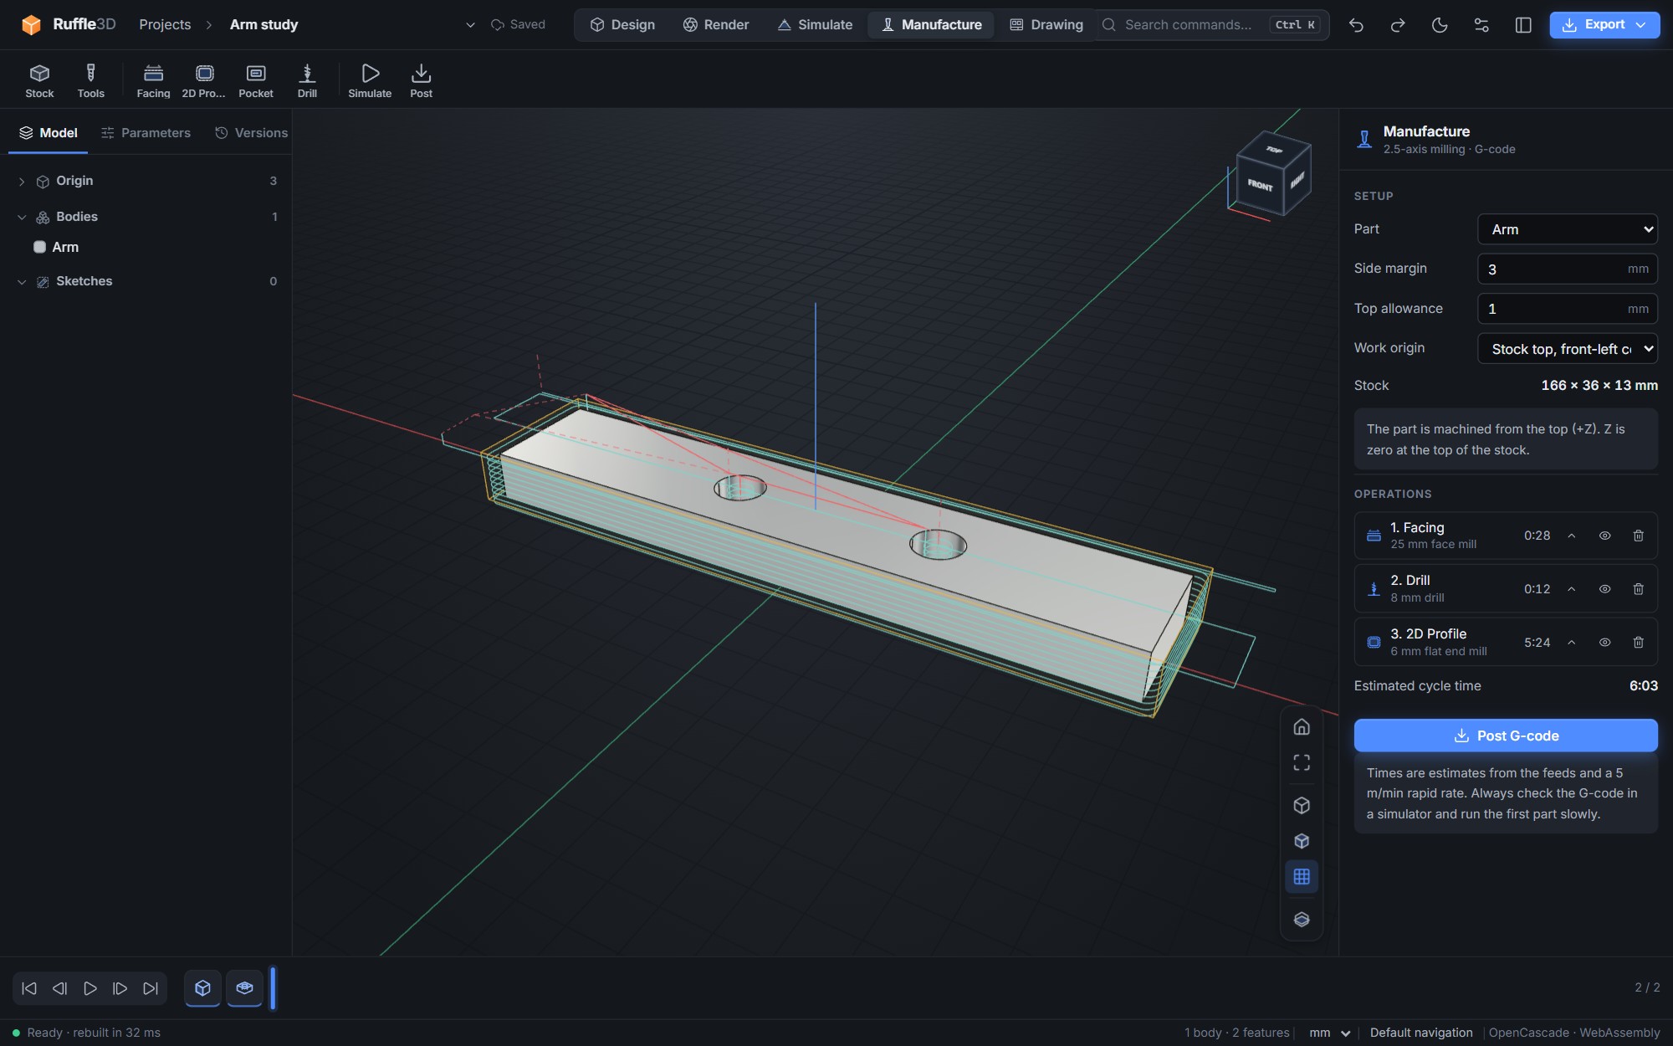Open the Versions tab

click(251, 133)
